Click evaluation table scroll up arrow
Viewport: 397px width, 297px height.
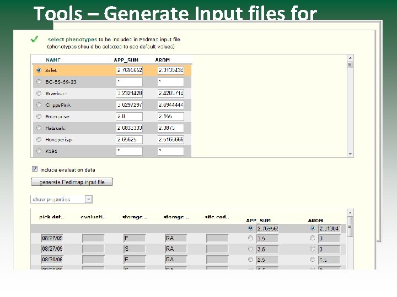coord(350,212)
